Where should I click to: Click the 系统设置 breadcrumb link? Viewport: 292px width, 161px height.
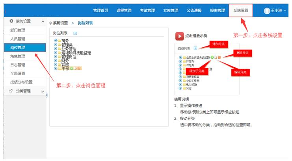pos(60,23)
